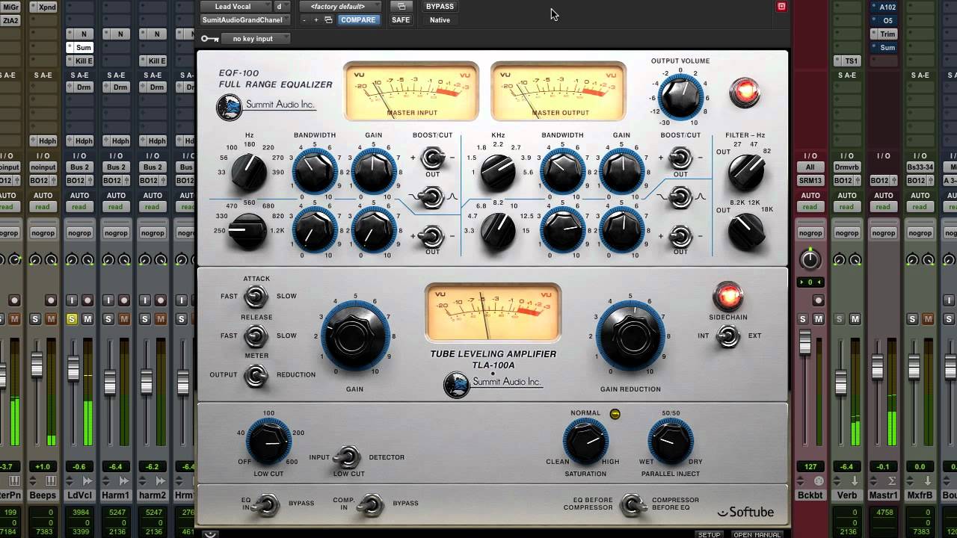957x538 pixels.
Task: Open the SRM13 output selector on Bckbt
Action: pyautogui.click(x=810, y=180)
